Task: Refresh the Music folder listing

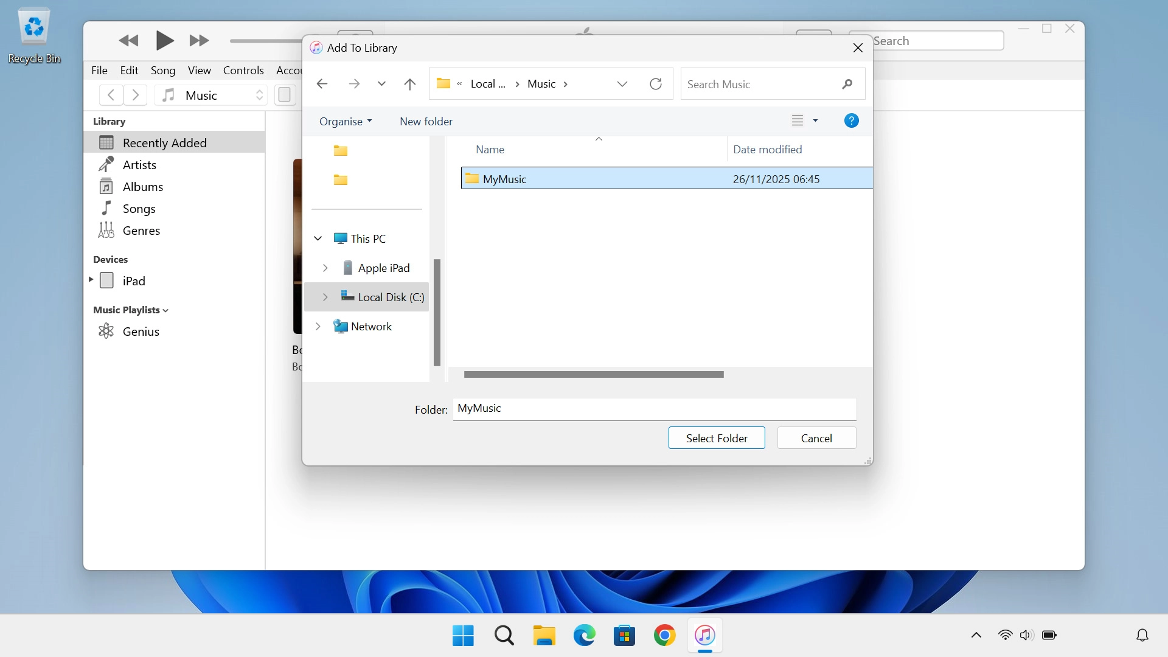Action: [x=656, y=84]
